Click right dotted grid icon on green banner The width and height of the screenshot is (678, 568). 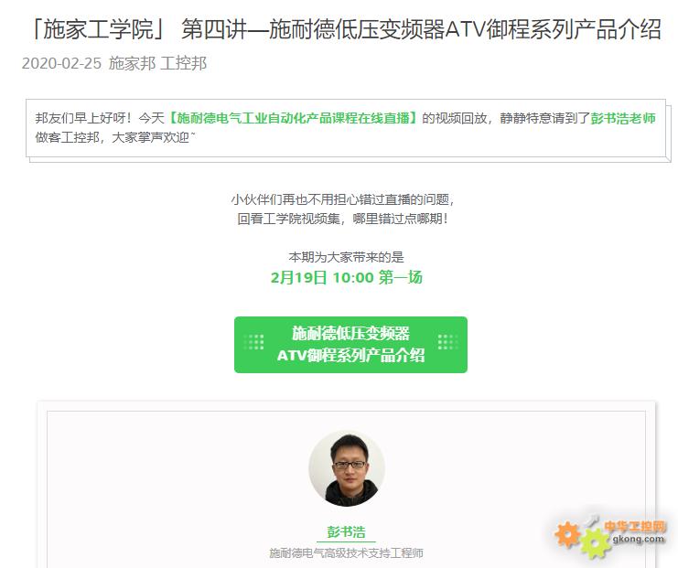447,342
